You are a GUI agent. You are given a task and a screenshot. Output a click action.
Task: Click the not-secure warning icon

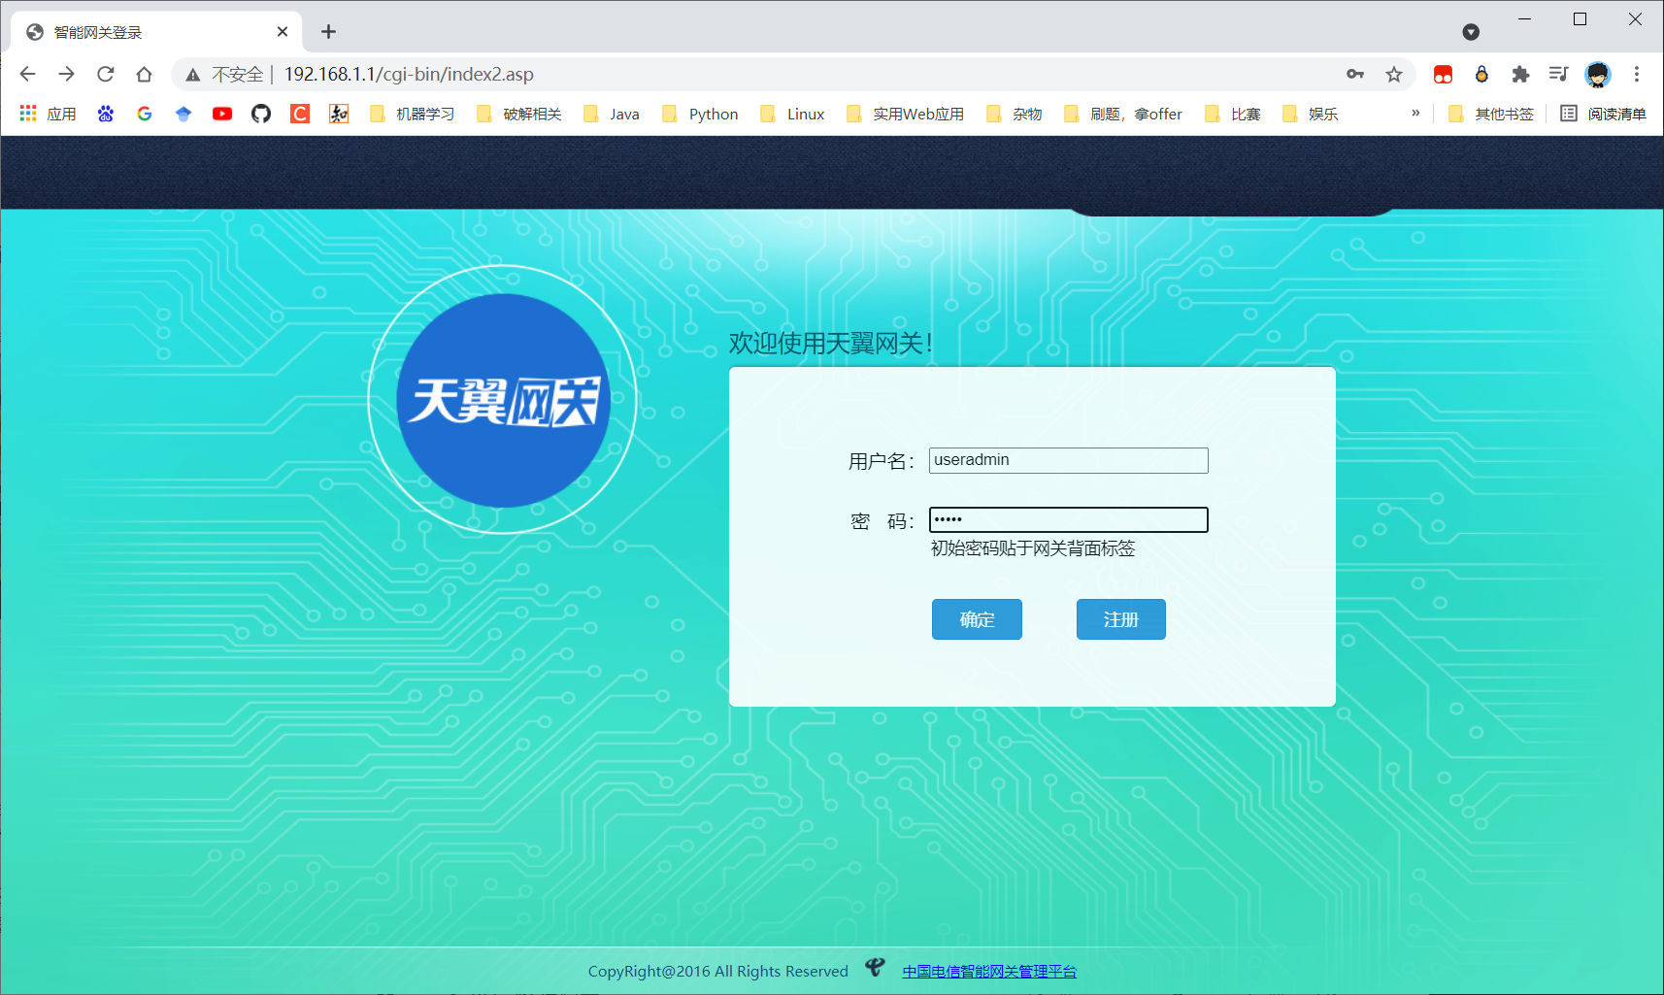[193, 75]
